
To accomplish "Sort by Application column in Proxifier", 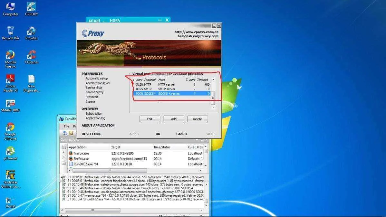I will pos(77,147).
